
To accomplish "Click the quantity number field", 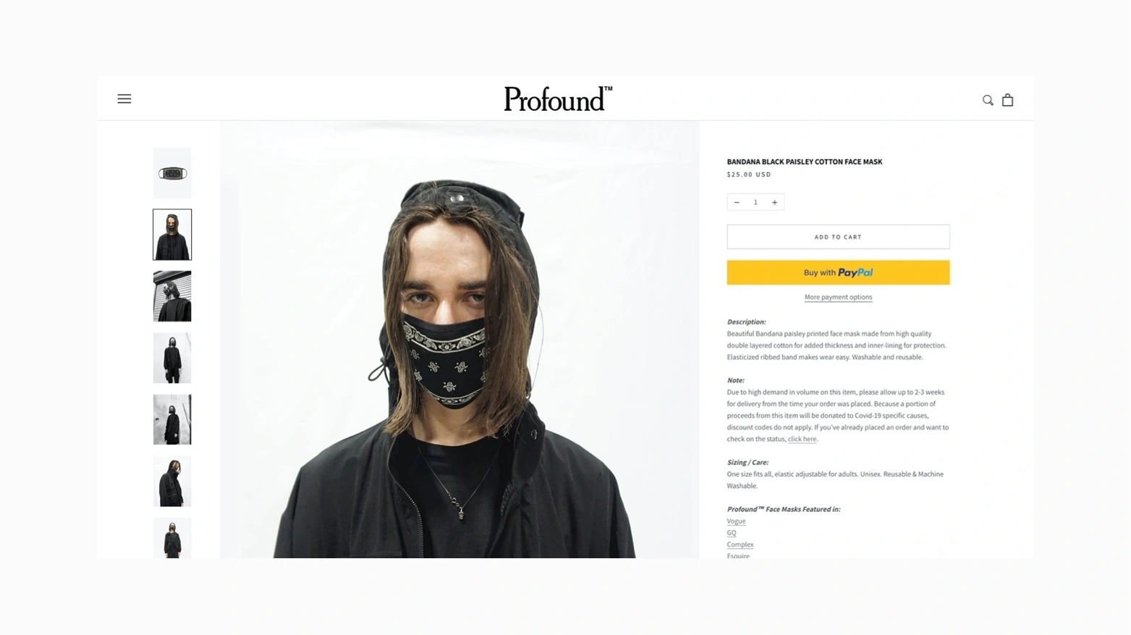I will click(755, 203).
